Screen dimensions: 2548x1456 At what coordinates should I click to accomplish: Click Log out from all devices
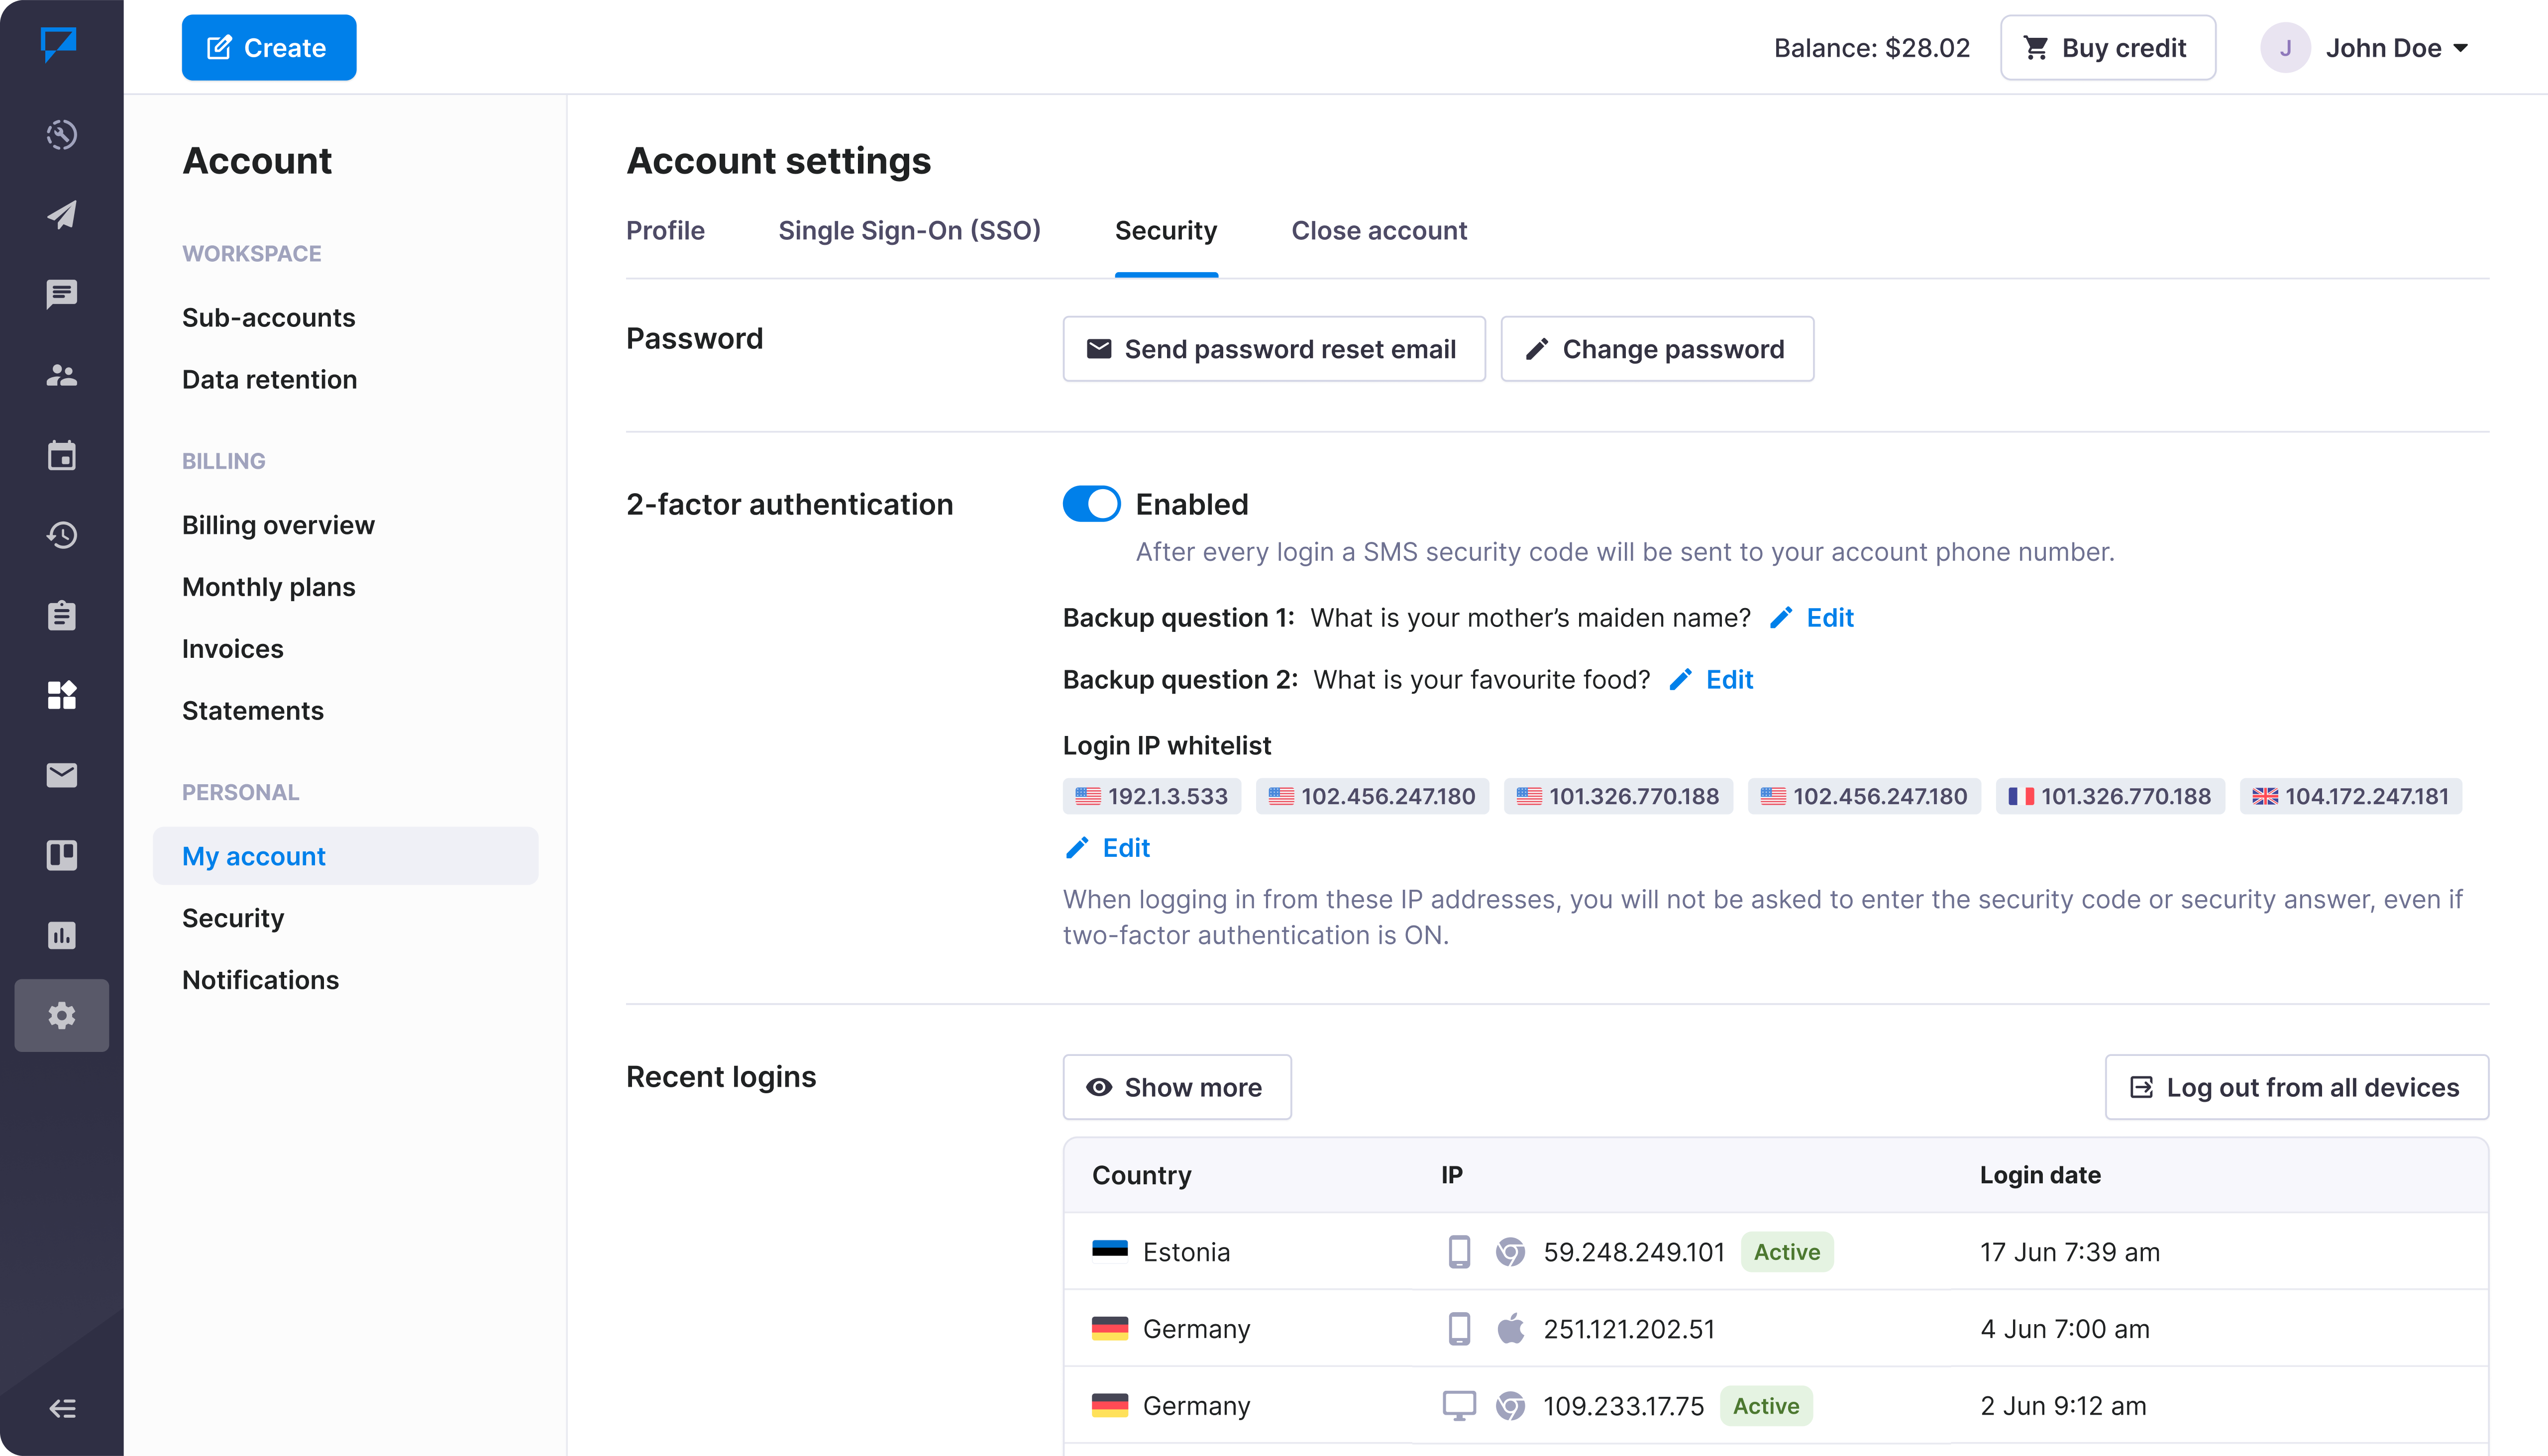click(2296, 1087)
